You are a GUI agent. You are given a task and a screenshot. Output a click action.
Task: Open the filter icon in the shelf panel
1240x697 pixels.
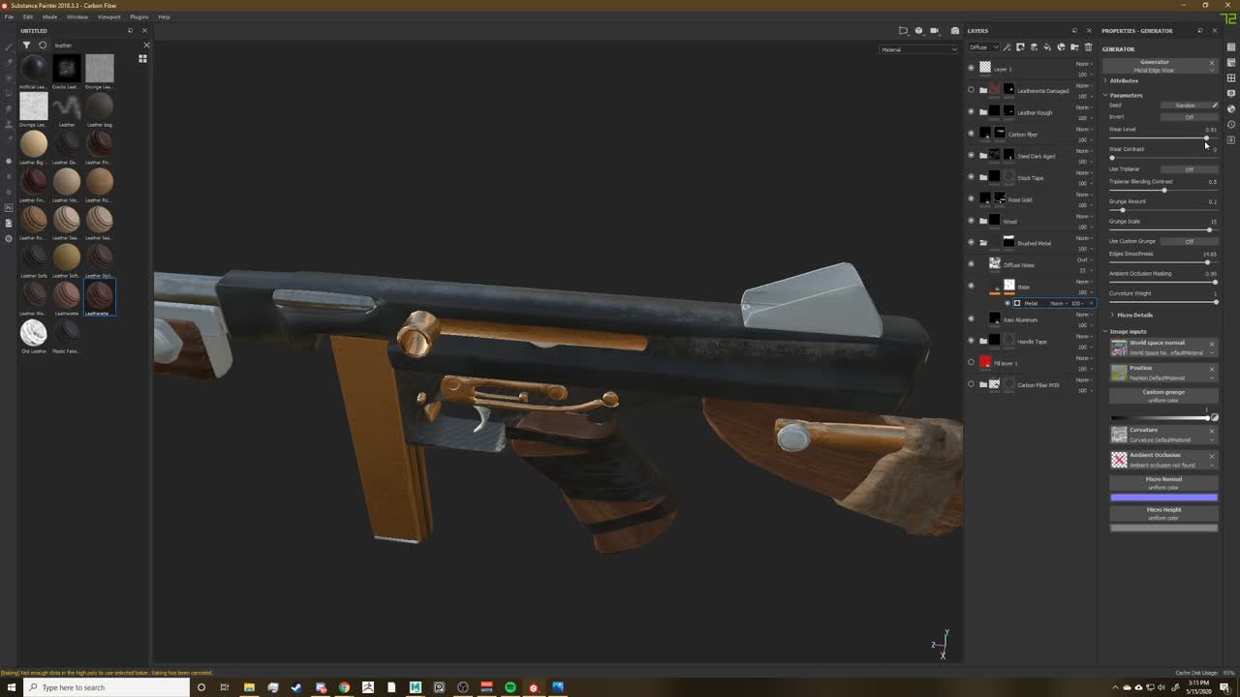[27, 45]
